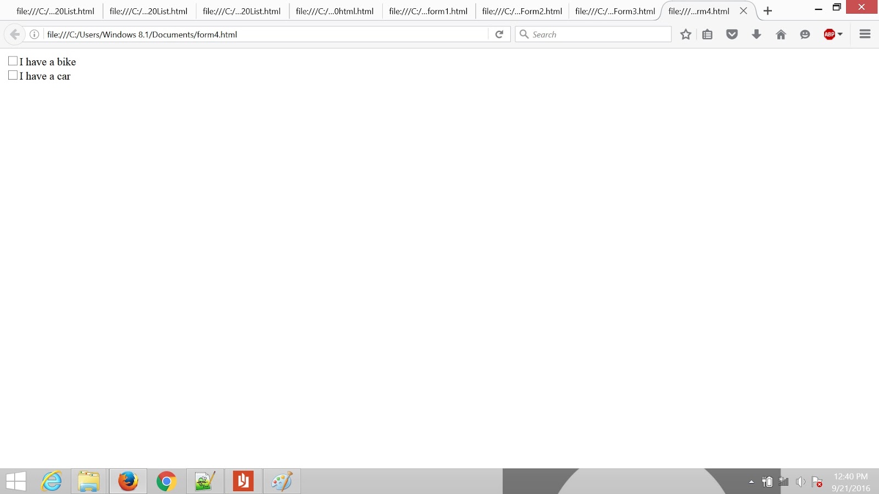Open the Windows Start button
This screenshot has width=879, height=494.
coord(16,481)
